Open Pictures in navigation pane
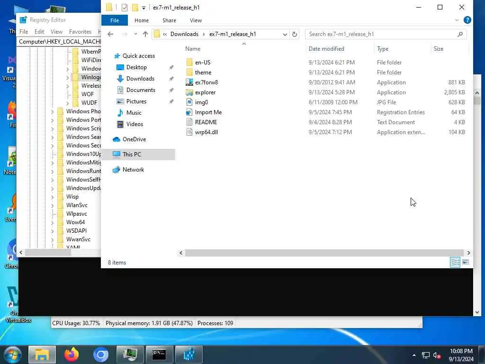485x364 pixels. [x=136, y=101]
